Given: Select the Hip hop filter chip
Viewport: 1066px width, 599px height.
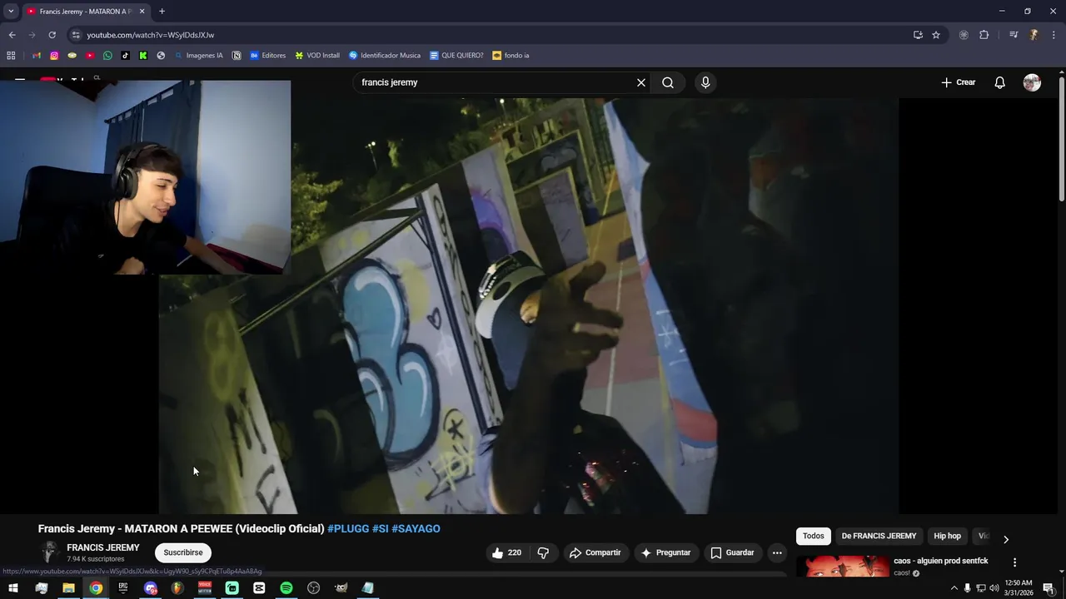Looking at the screenshot, I should (x=947, y=536).
